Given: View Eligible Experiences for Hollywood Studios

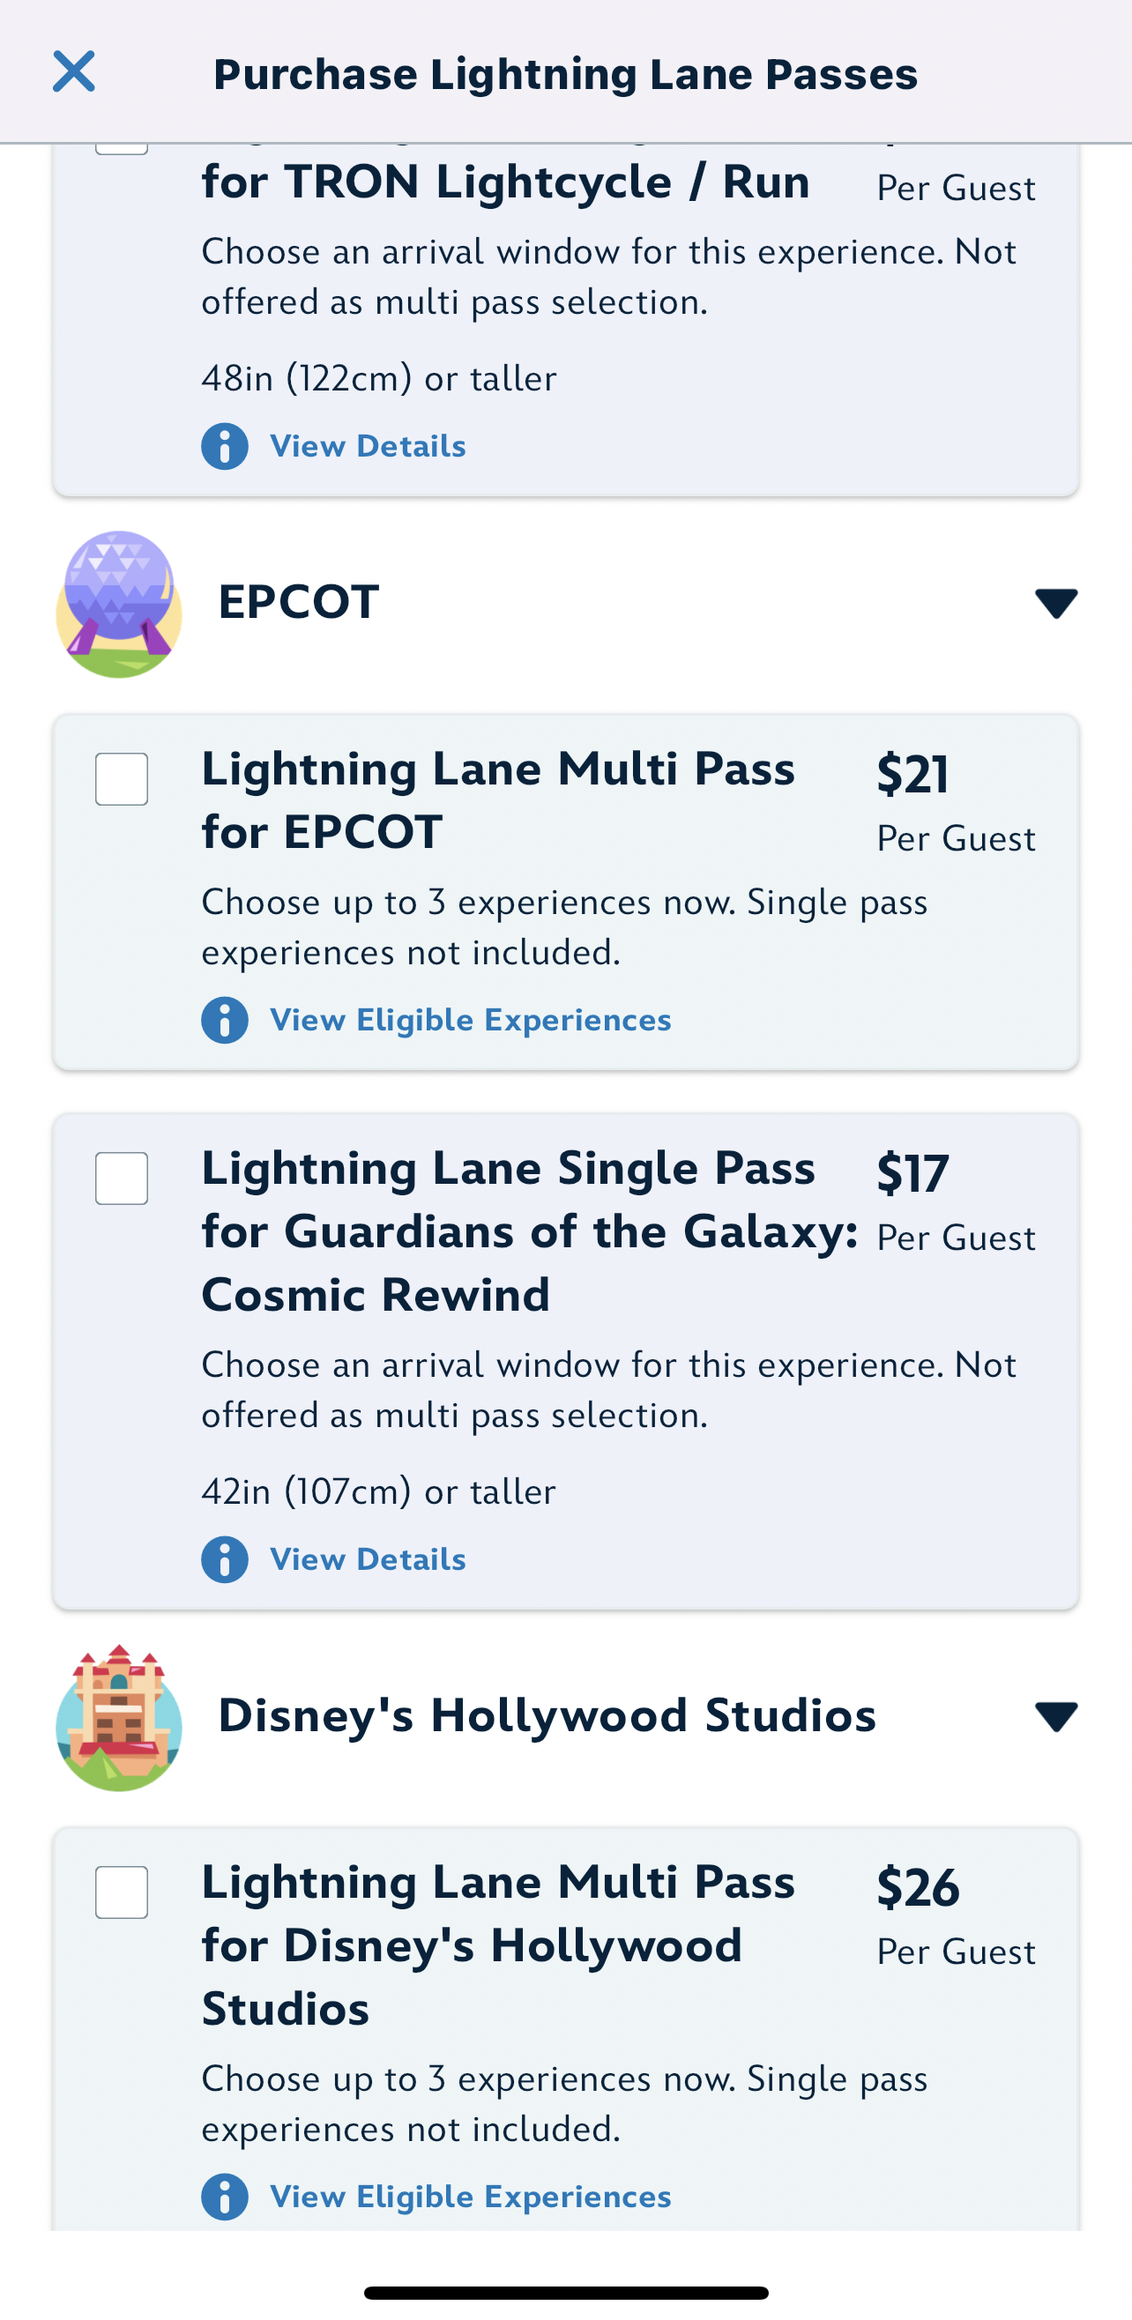Looking at the screenshot, I should (x=470, y=2197).
